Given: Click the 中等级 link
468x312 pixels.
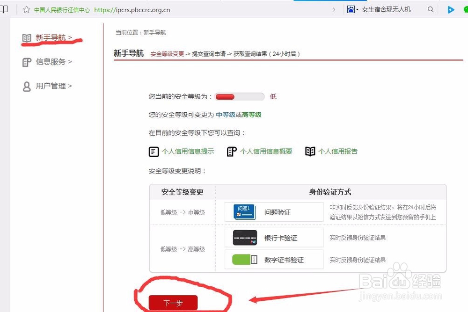Looking at the screenshot, I should point(226,115).
